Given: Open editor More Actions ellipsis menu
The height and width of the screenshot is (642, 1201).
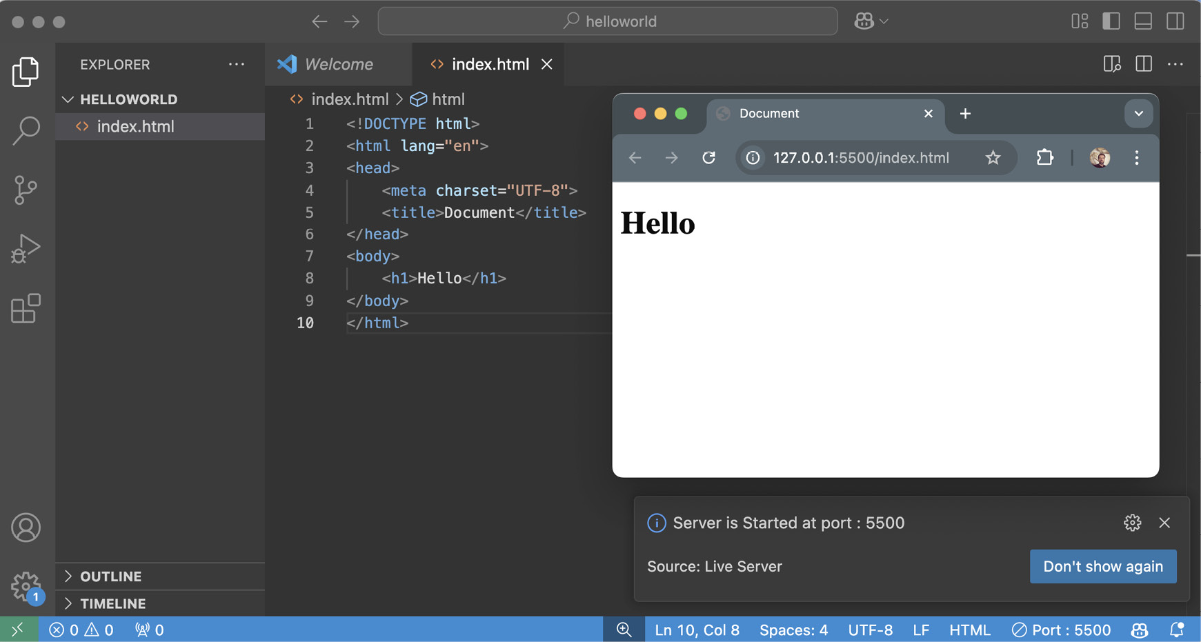Looking at the screenshot, I should 1175,64.
